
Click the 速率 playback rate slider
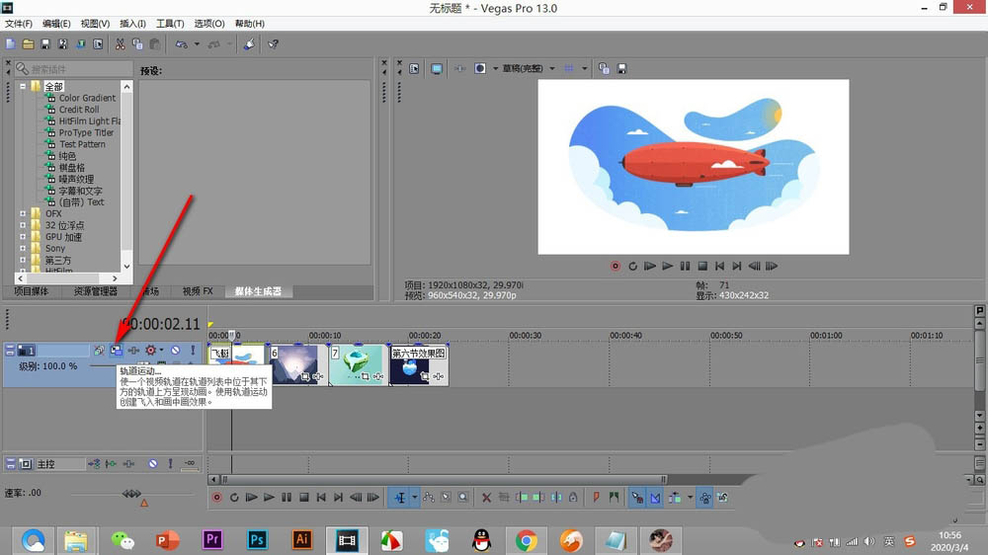131,493
